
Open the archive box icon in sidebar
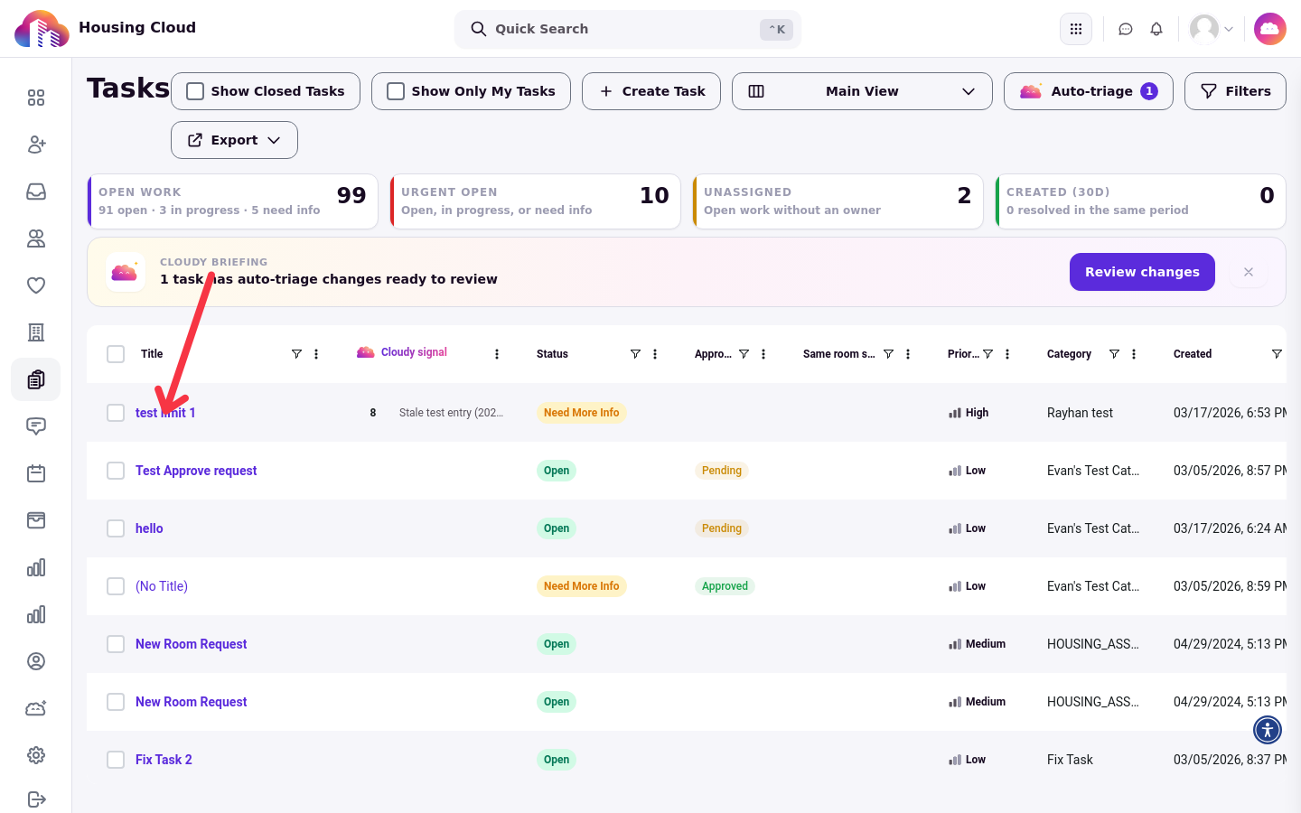click(x=36, y=520)
